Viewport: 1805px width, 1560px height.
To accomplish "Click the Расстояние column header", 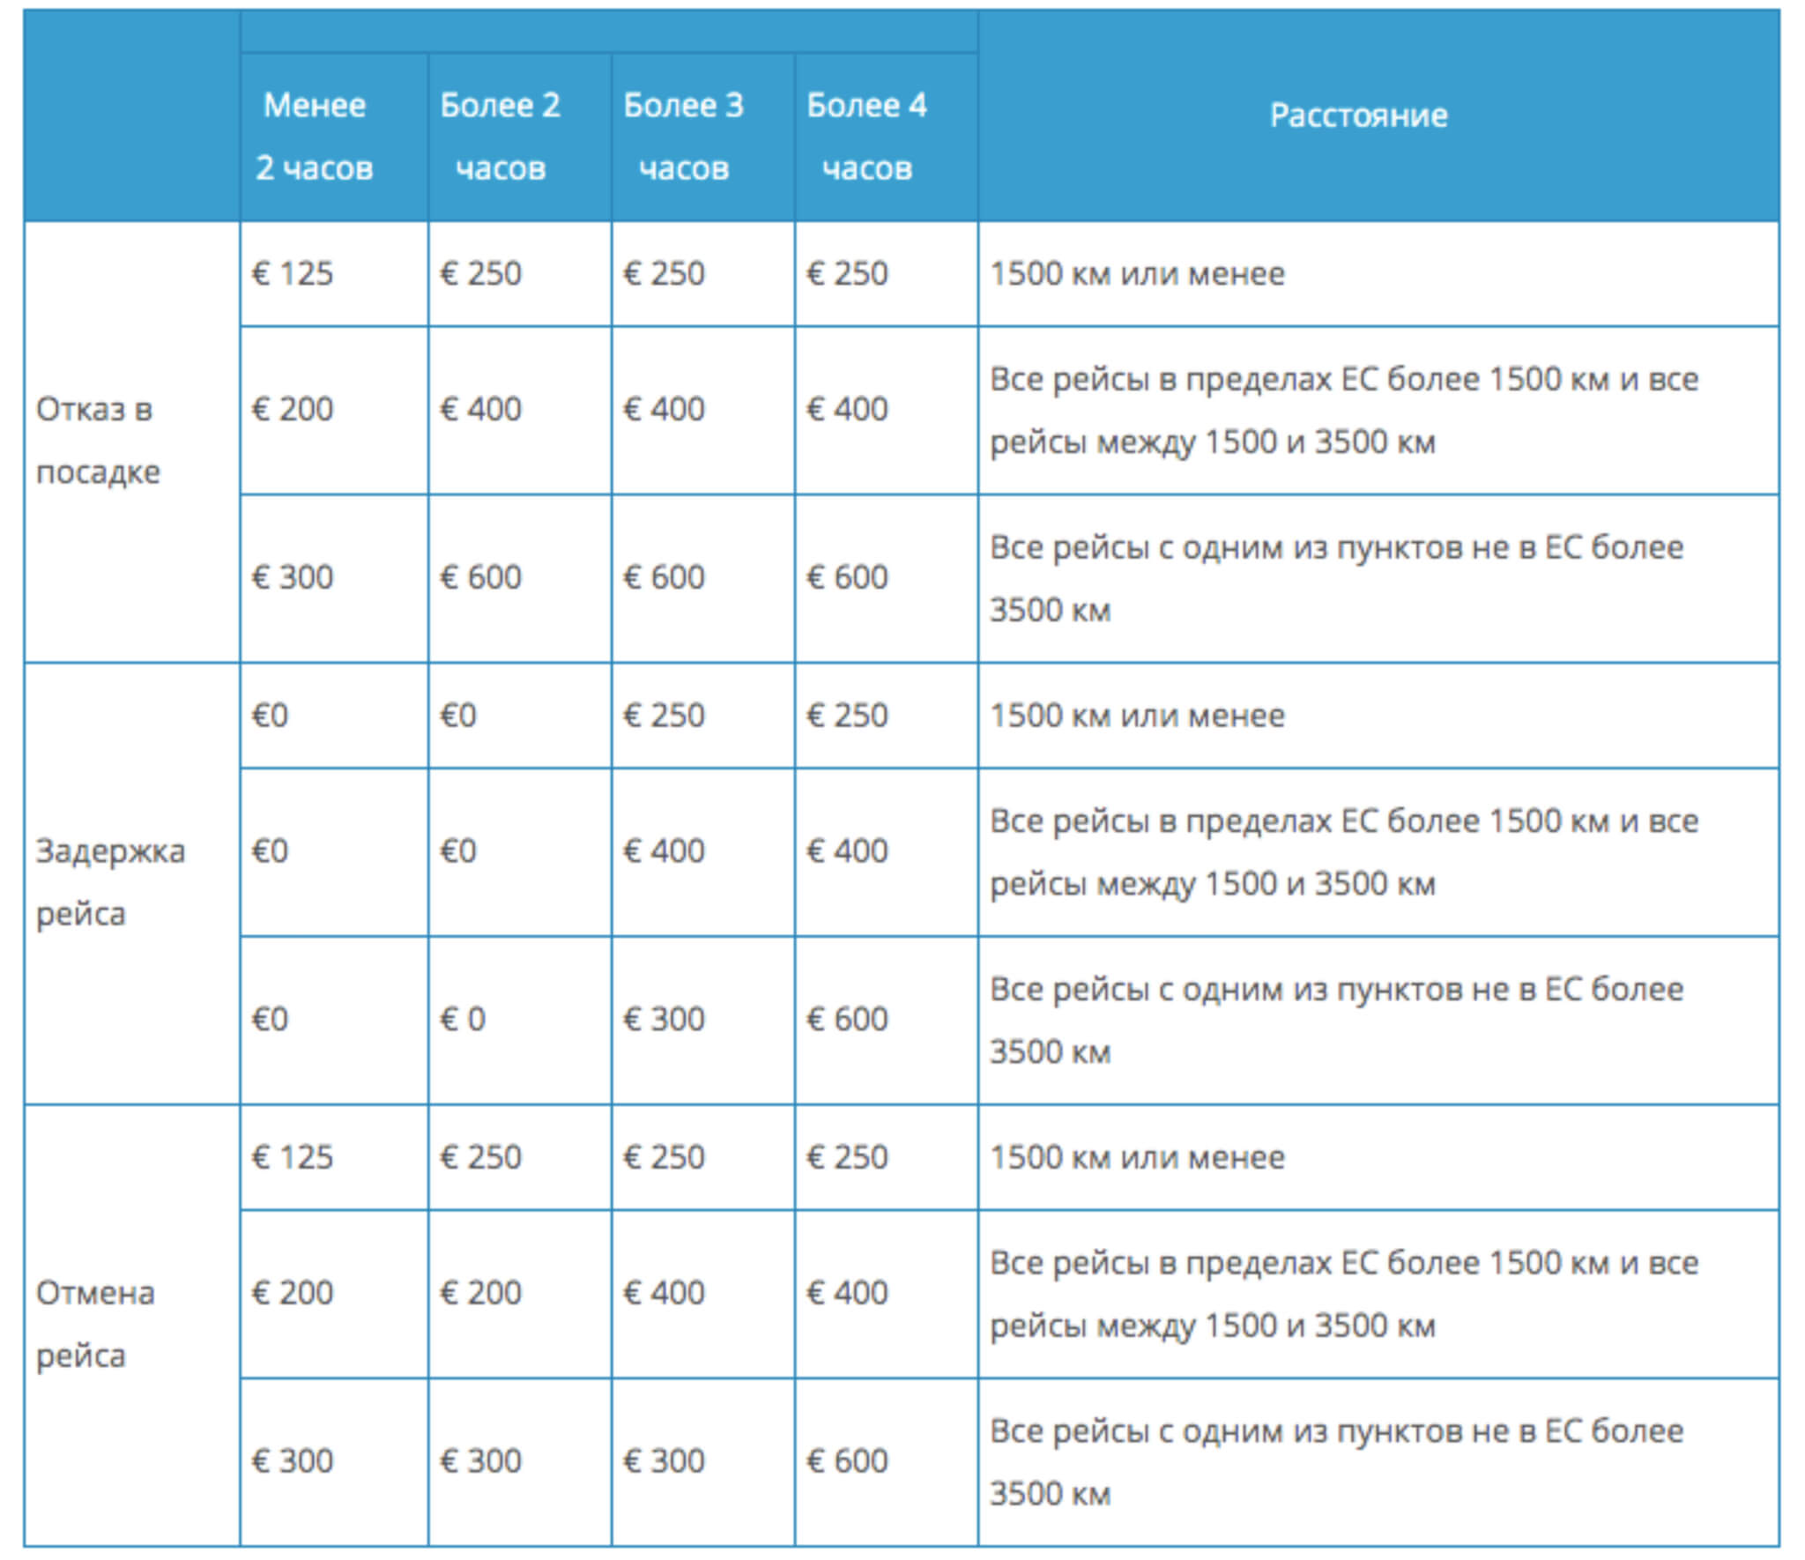I will point(1357,115).
